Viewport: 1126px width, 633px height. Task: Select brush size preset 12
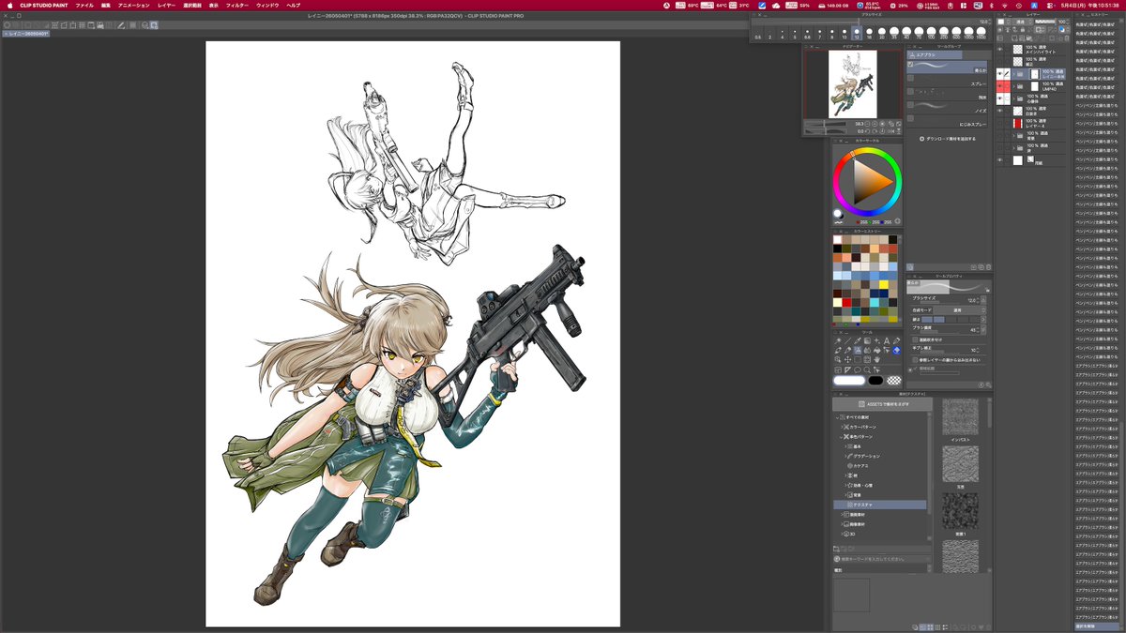[x=857, y=31]
